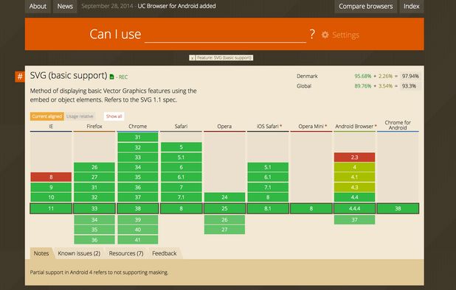Click the red Android Browser 2.3 cell
The height and width of the screenshot is (290, 456).
(354, 158)
